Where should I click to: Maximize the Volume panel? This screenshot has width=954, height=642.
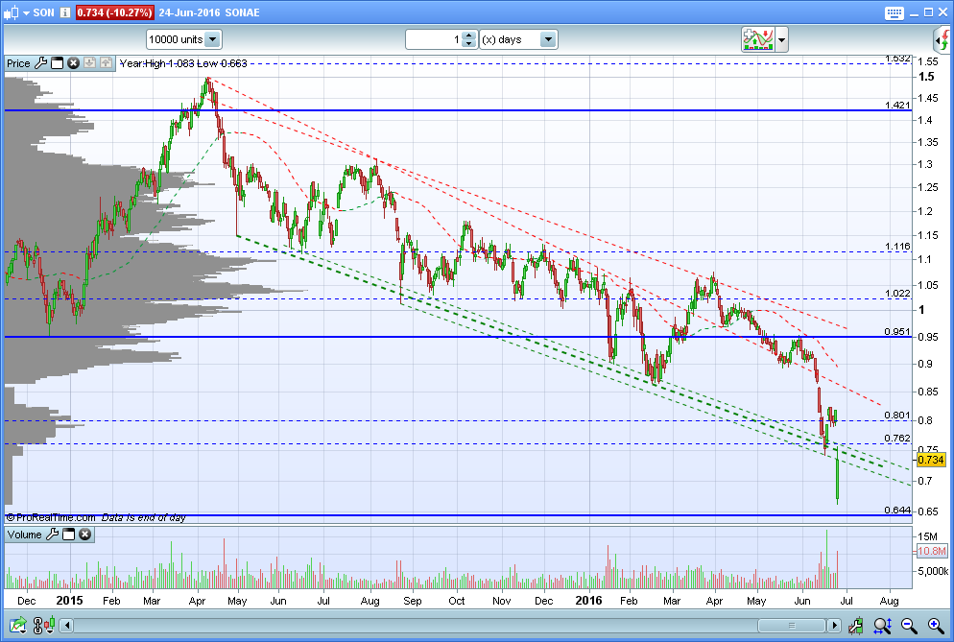click(x=69, y=534)
